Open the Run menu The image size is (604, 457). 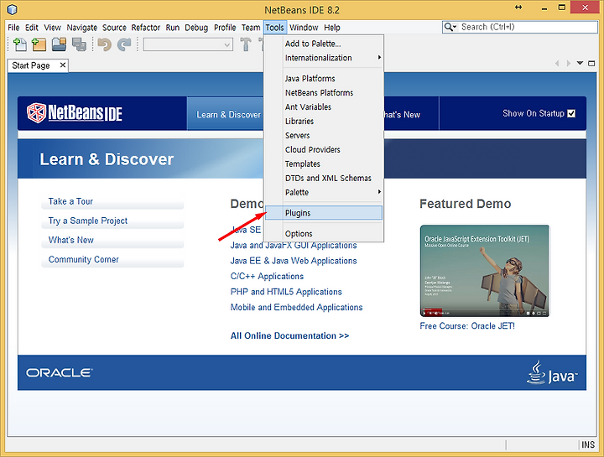tap(173, 28)
